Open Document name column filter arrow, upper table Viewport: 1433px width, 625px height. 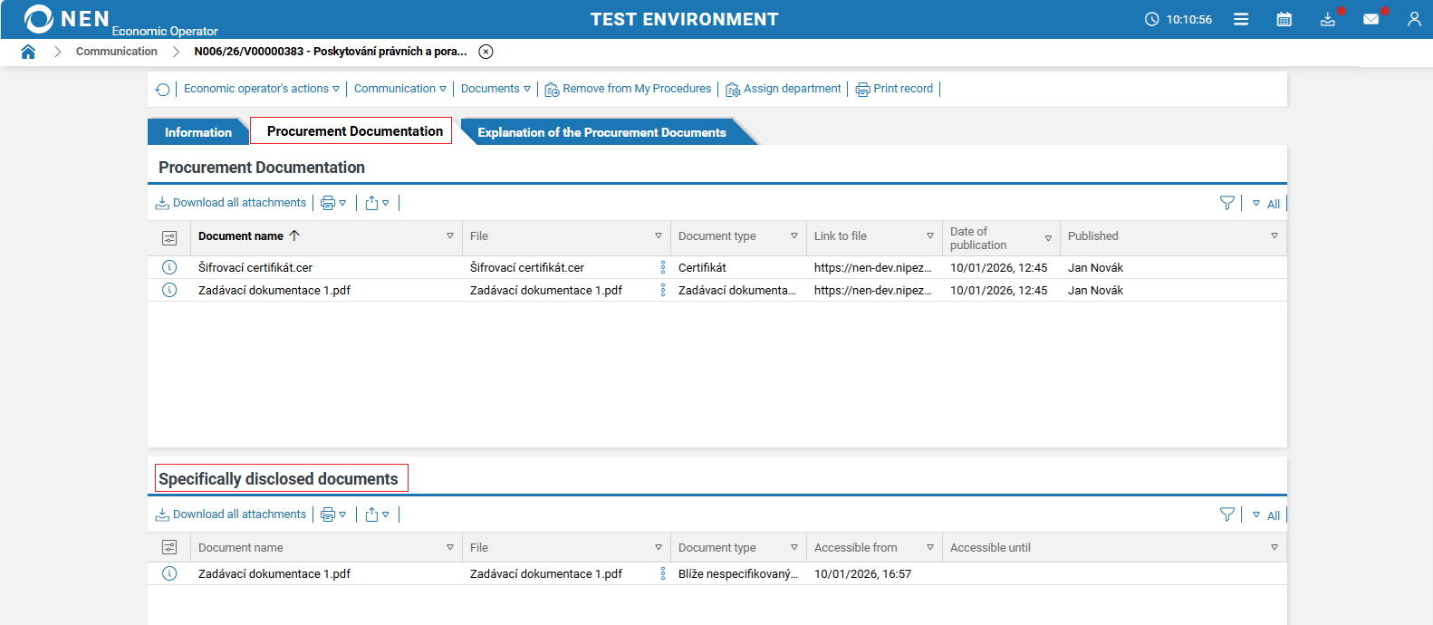pos(450,236)
